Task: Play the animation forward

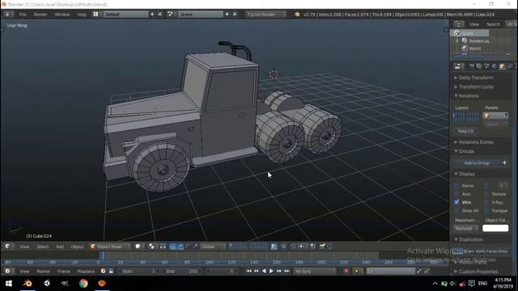Action: pyautogui.click(x=271, y=271)
